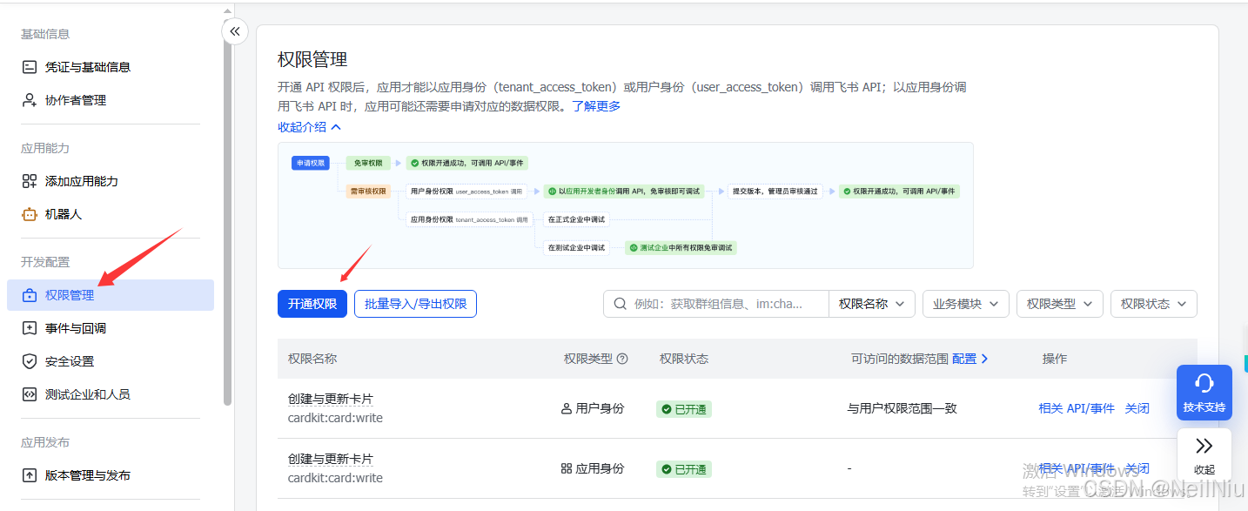Open the 权限名称 search-type dropdown
Image resolution: width=1248 pixels, height=511 pixels.
click(872, 304)
